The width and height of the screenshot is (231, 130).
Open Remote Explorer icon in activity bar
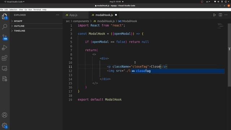click(x=4, y=68)
